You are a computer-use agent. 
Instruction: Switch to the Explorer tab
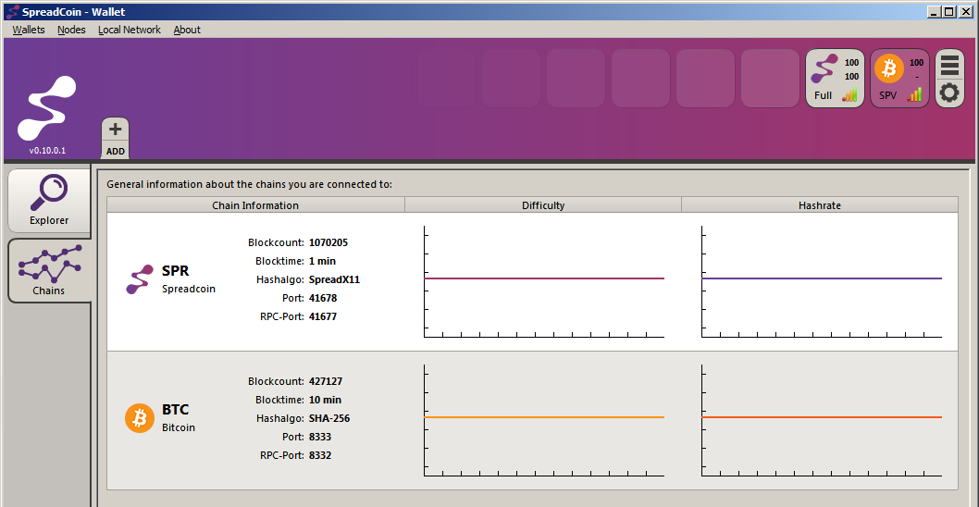49,200
